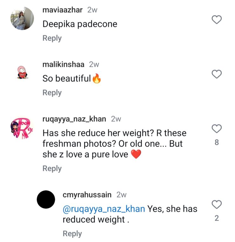The width and height of the screenshot is (235, 242).
Task: Like cmyrahussain's reply with heart icon
Action: click(x=217, y=205)
